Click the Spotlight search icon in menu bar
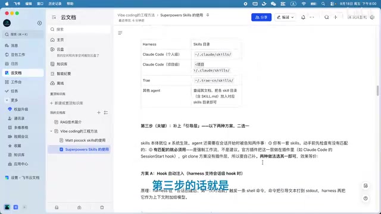The image size is (381, 214). click(x=323, y=4)
